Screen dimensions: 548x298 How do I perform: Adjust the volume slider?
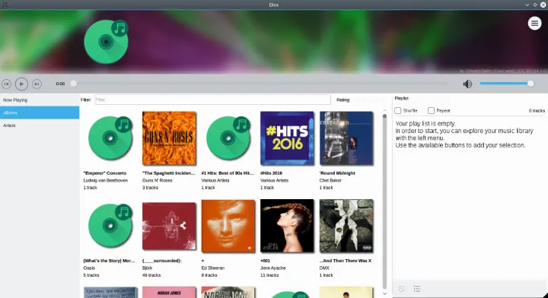(x=506, y=84)
